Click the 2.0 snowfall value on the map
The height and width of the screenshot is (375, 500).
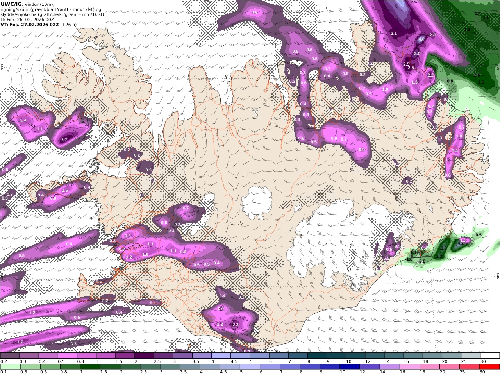tap(432, 35)
